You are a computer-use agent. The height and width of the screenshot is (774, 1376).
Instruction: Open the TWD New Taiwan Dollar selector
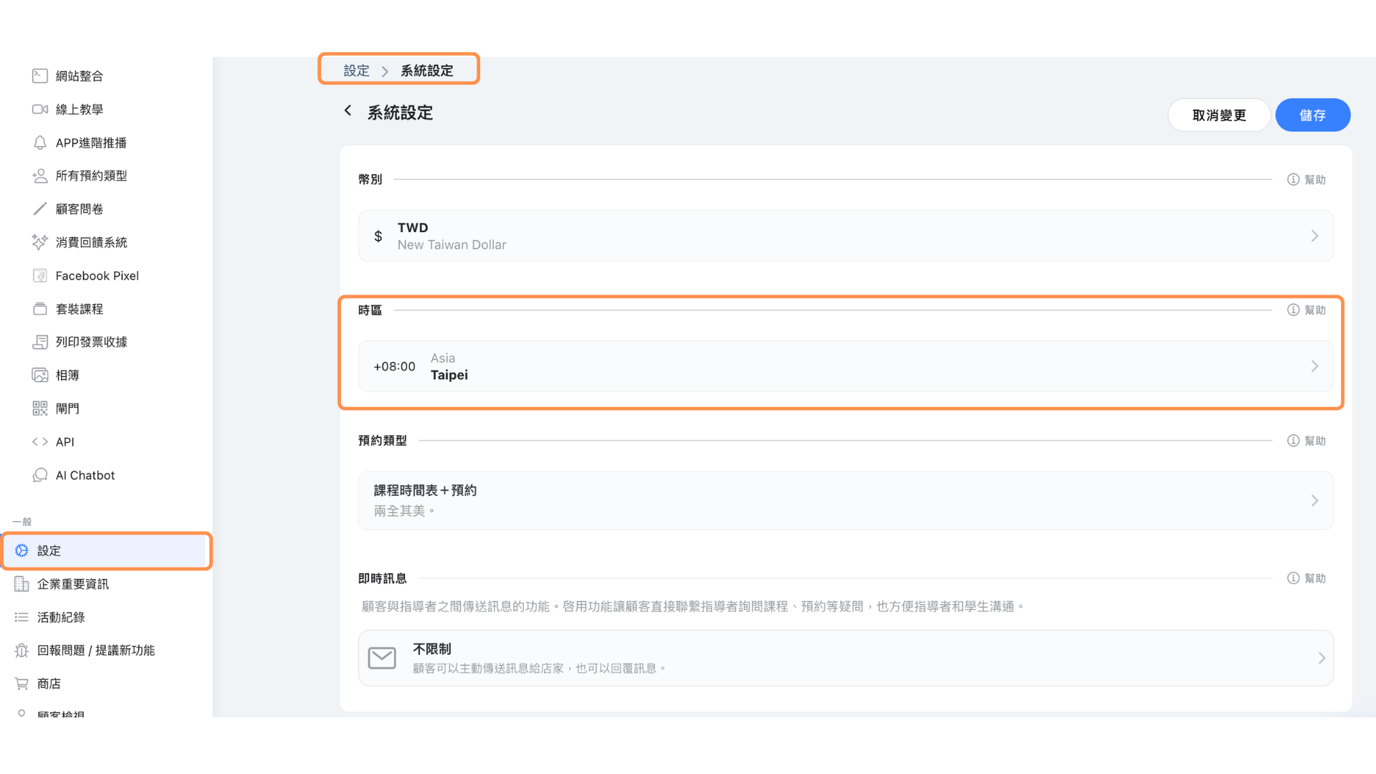tap(846, 236)
